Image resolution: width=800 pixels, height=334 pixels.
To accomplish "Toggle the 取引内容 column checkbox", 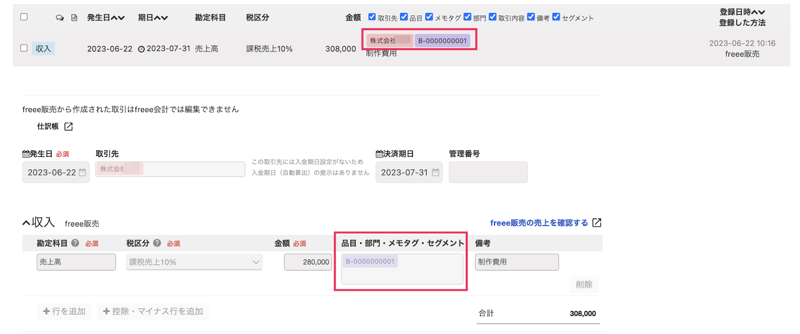I will [492, 16].
